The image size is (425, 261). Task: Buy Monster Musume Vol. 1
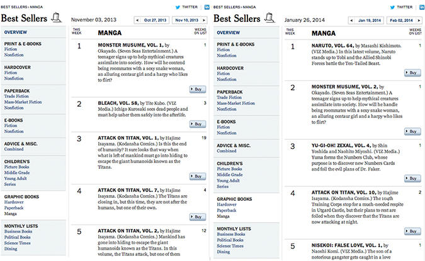(x=198, y=89)
